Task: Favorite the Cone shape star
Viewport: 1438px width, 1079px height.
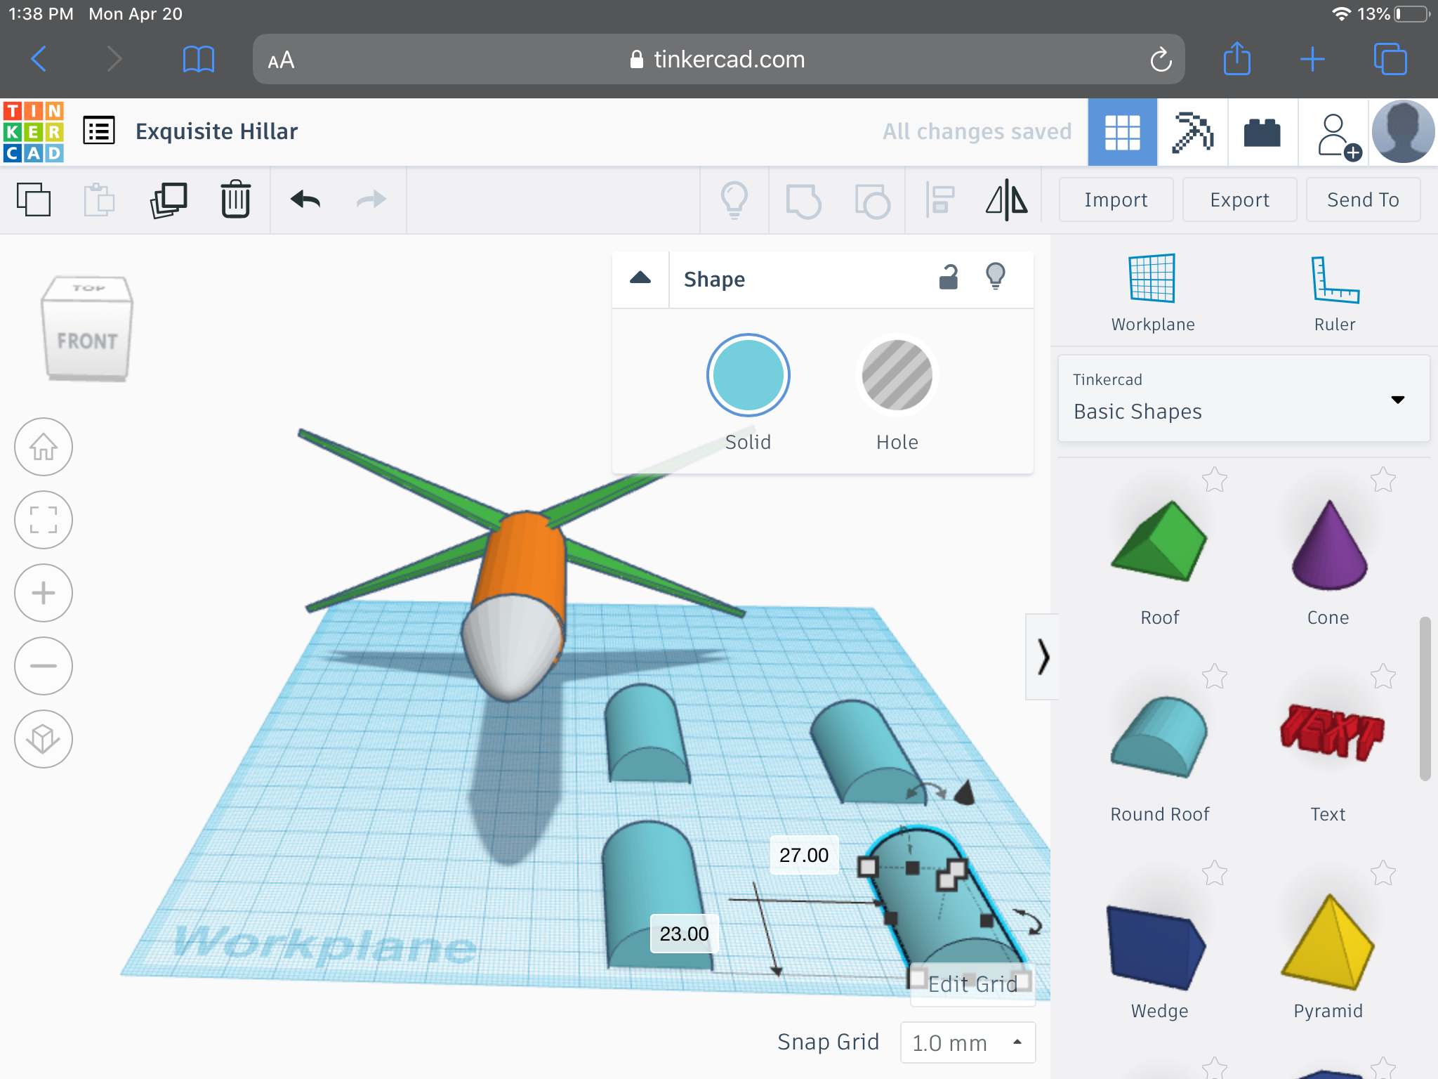Action: click(1383, 480)
